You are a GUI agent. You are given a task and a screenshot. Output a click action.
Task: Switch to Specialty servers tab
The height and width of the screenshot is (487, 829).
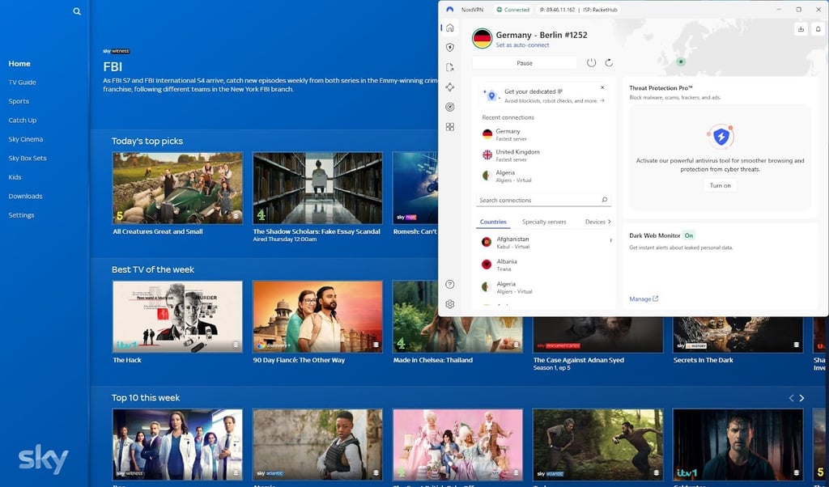coord(544,222)
